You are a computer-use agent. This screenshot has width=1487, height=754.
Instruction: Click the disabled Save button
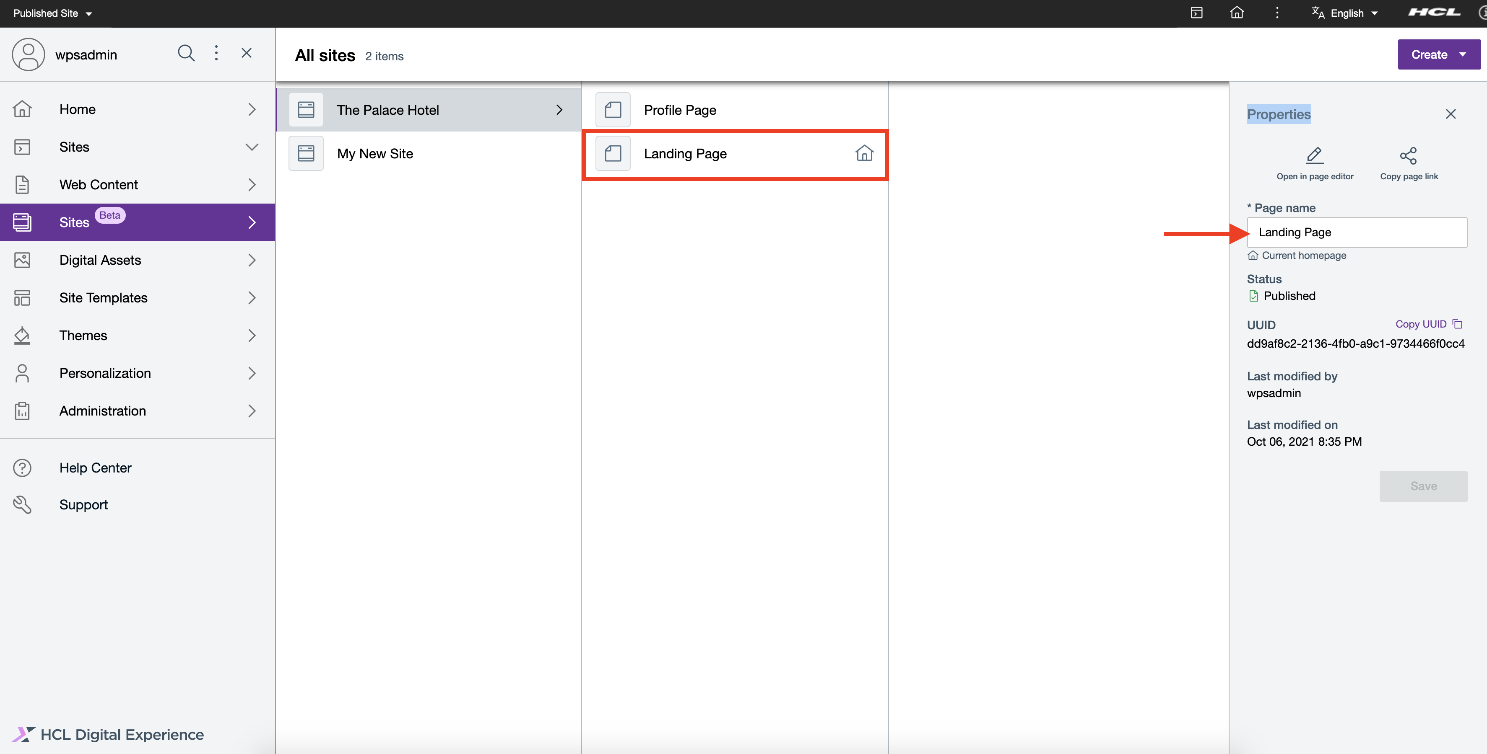pyautogui.click(x=1423, y=486)
